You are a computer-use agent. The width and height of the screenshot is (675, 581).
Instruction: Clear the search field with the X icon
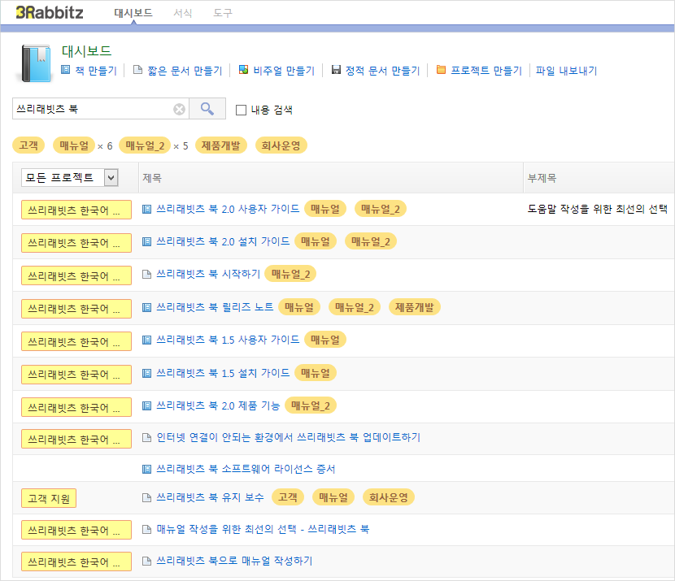pos(179,109)
